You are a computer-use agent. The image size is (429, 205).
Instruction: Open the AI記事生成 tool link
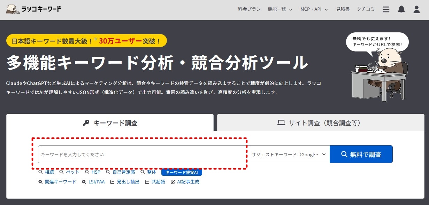185,182
